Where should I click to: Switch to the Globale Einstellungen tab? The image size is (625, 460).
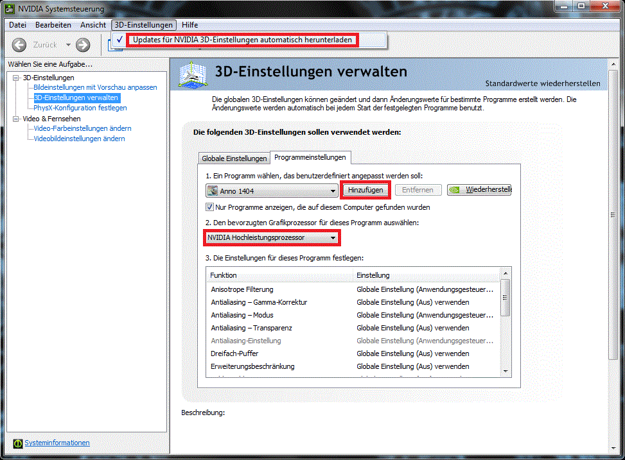[x=234, y=158]
